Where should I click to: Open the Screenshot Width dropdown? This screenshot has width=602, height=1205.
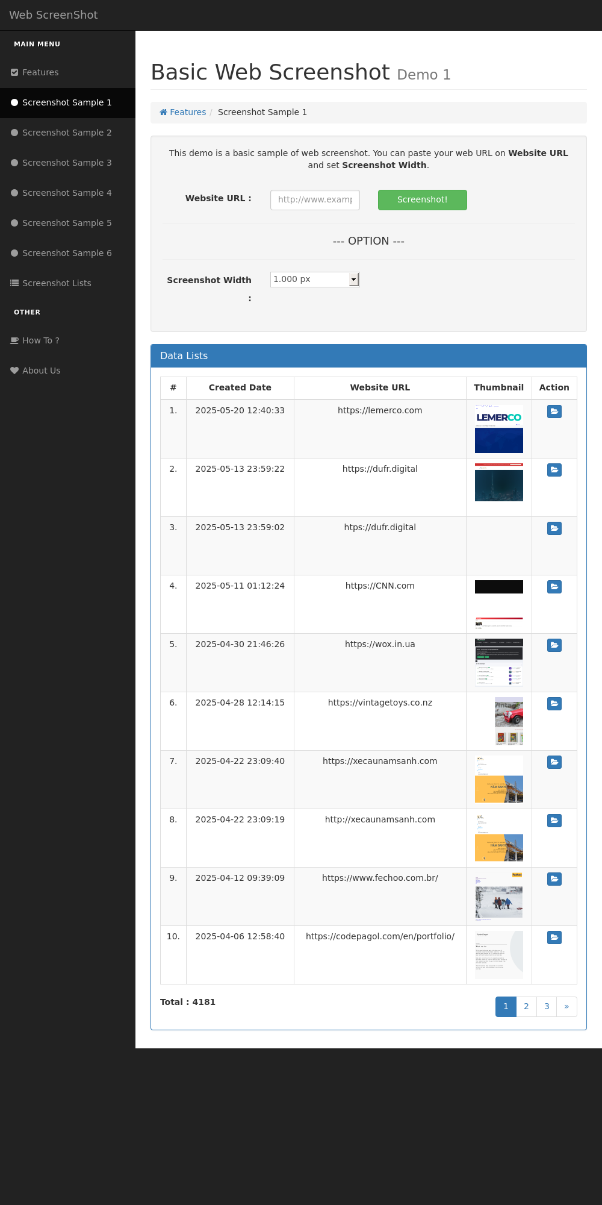pyautogui.click(x=315, y=280)
